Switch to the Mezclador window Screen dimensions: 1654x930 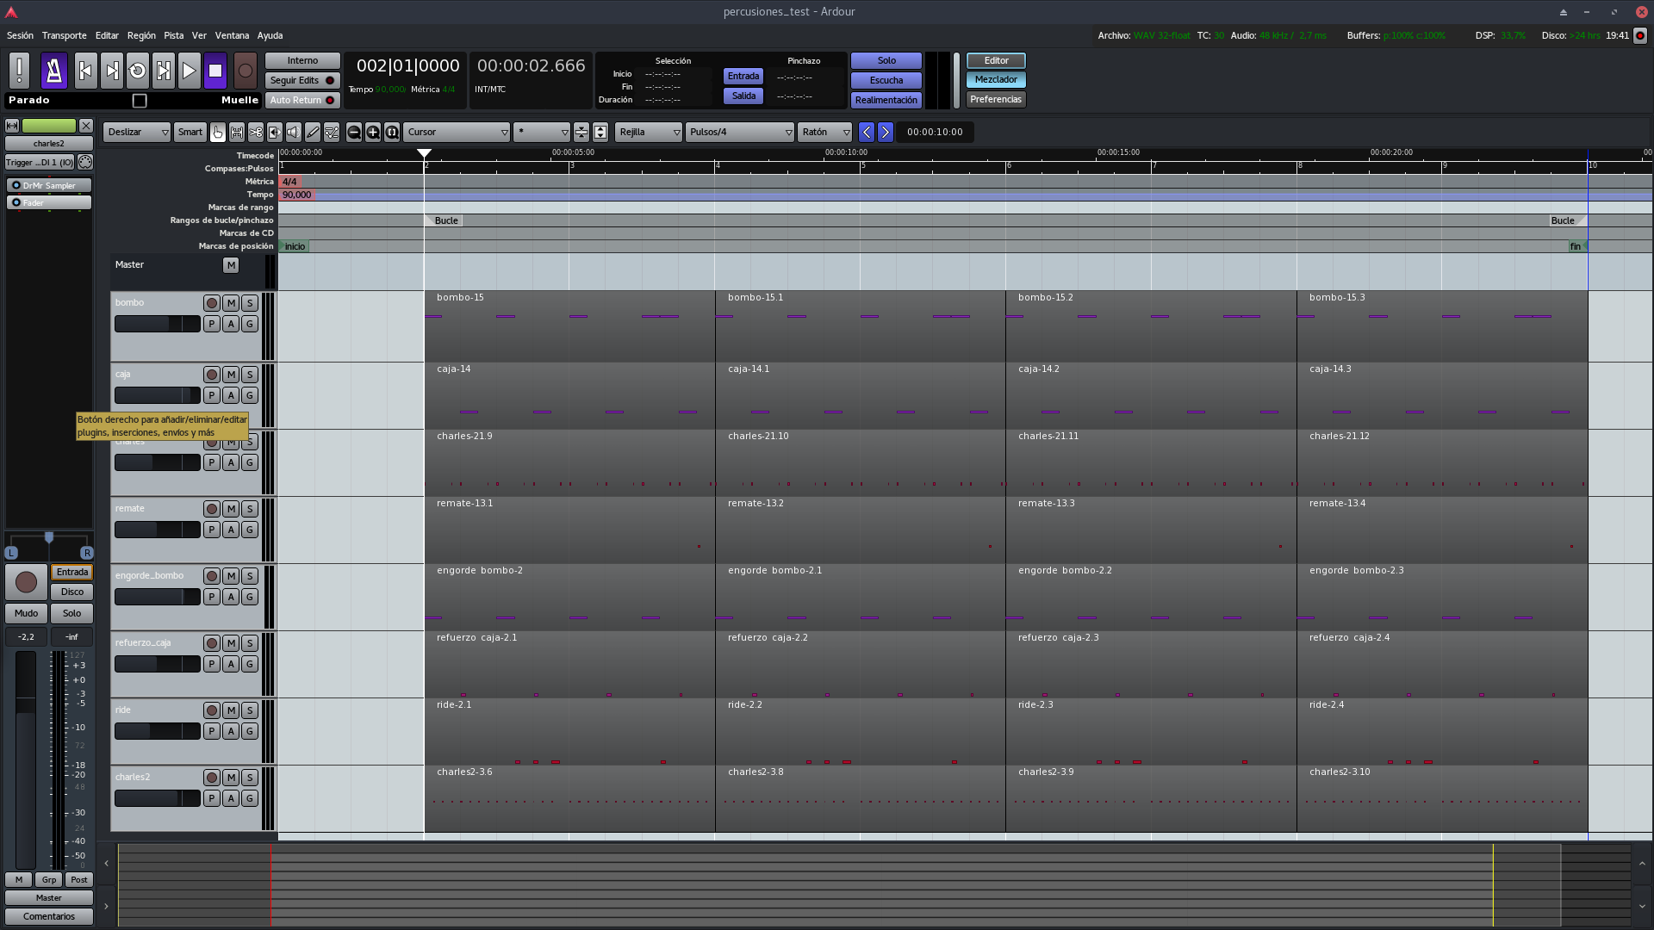click(x=996, y=80)
